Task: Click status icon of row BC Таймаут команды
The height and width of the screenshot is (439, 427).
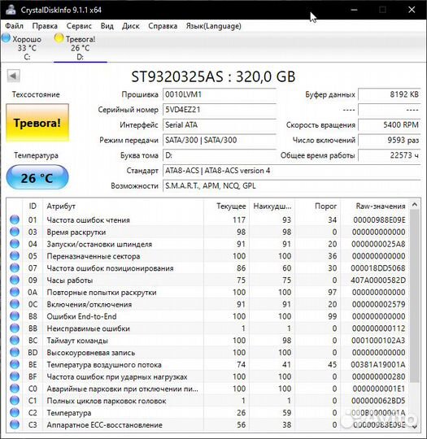Action: coord(15,340)
